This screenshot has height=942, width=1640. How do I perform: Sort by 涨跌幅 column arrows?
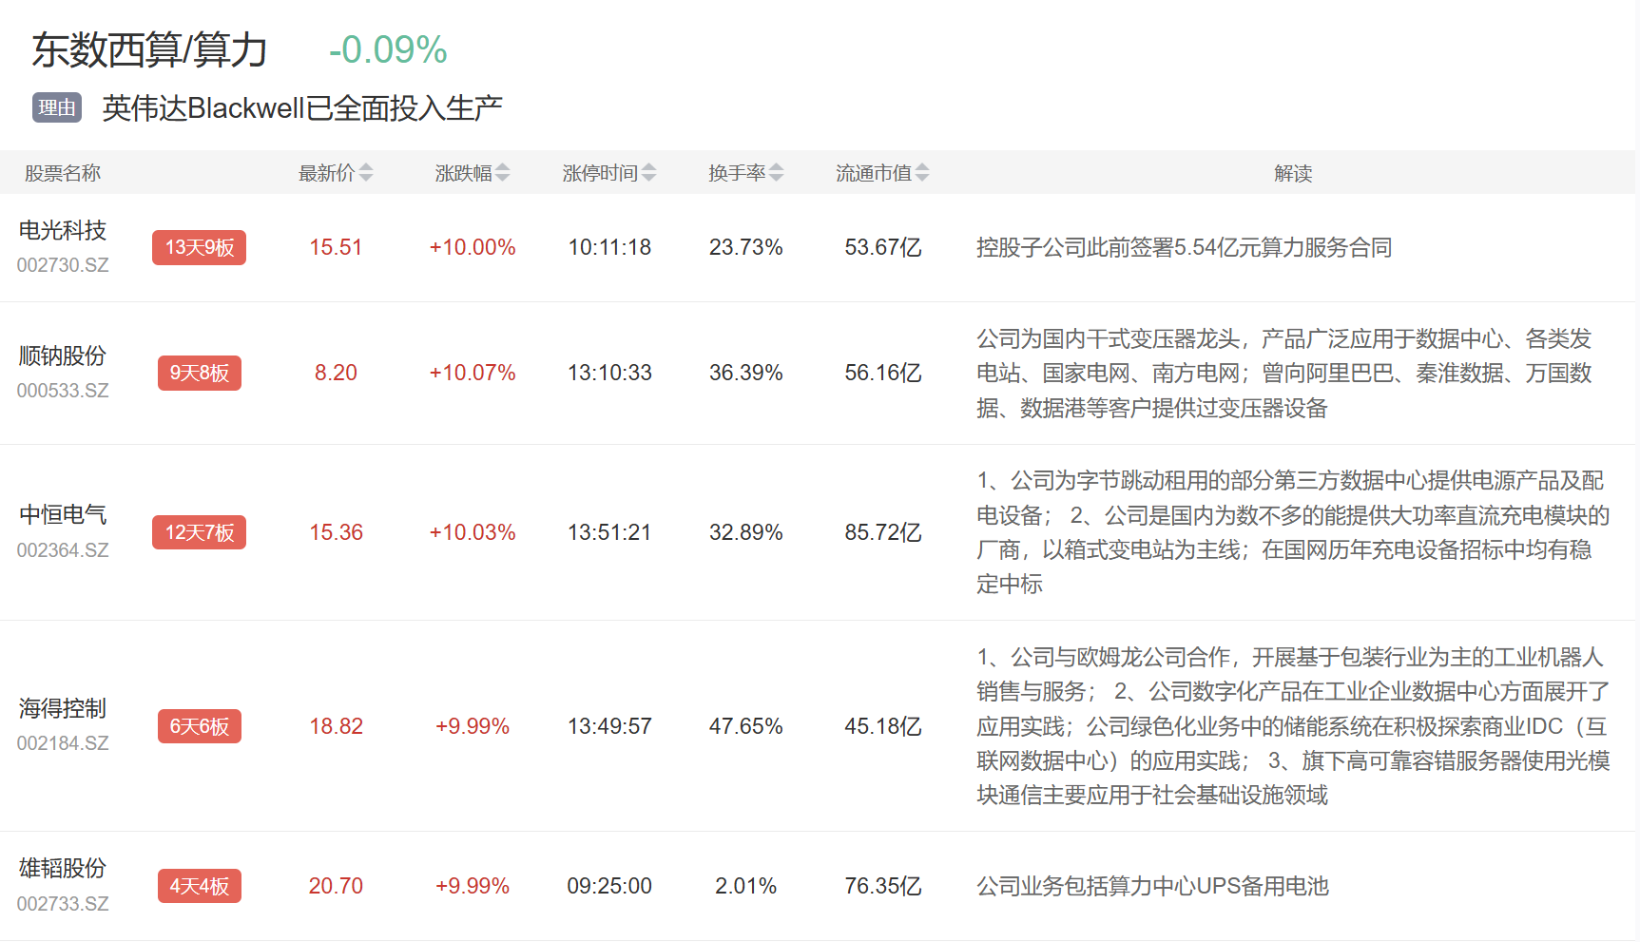click(x=503, y=173)
